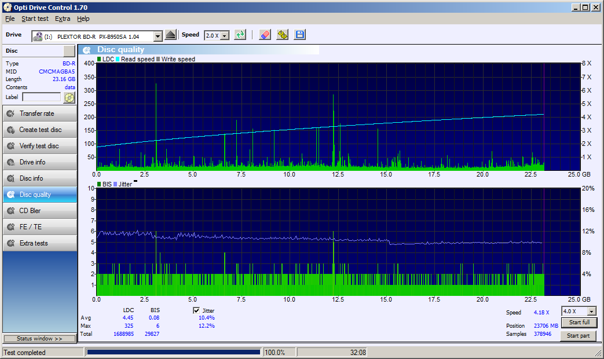The width and height of the screenshot is (604, 359).
Task: Click the cyan Read speed legend swatch
Action: coord(118,59)
